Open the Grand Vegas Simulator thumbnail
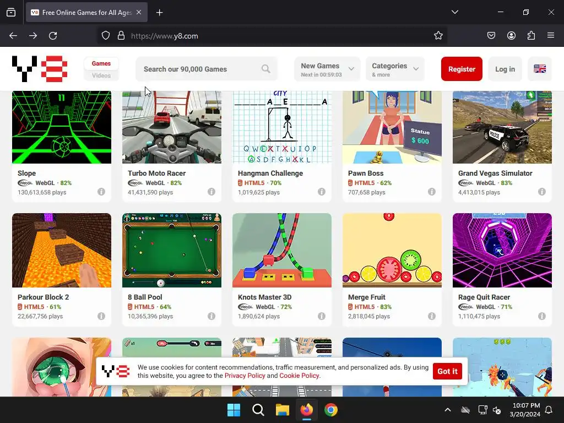564x423 pixels. (502, 127)
